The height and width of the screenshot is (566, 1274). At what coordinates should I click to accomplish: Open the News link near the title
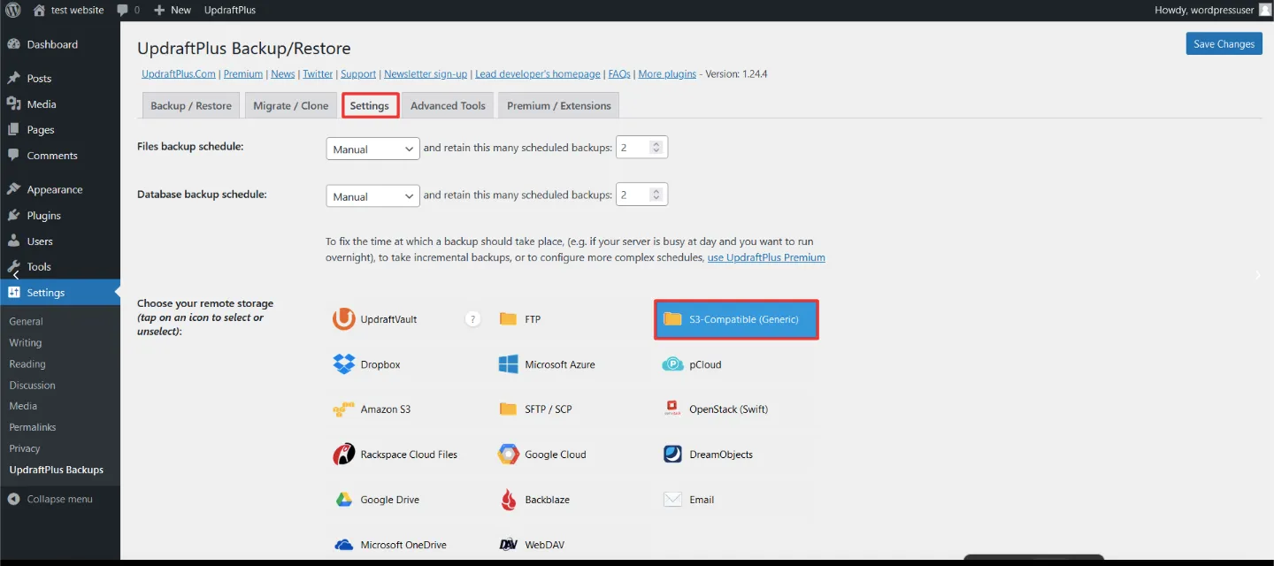[x=283, y=74]
